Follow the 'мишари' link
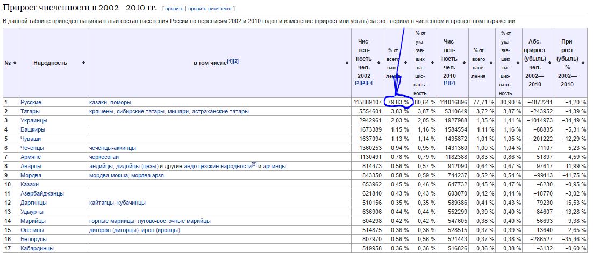 point(177,111)
